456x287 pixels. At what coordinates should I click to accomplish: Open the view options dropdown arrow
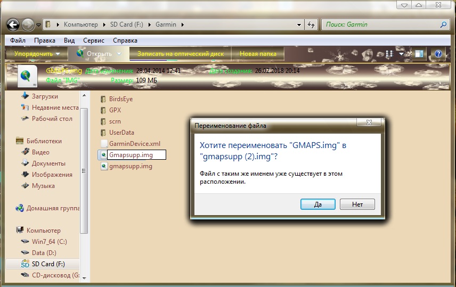pyautogui.click(x=402, y=54)
